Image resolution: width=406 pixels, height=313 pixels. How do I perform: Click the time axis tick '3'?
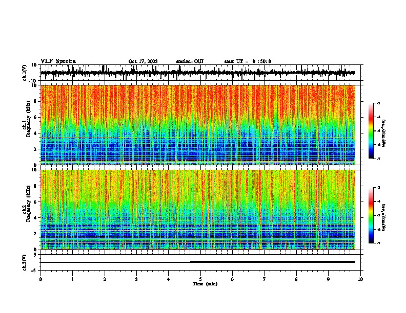pos(136,279)
